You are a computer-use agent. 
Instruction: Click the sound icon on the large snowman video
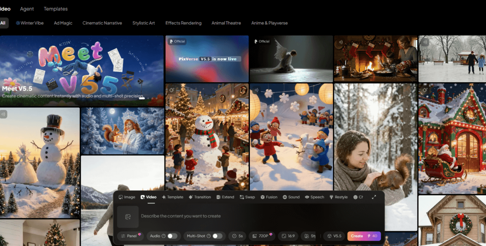coord(3,114)
